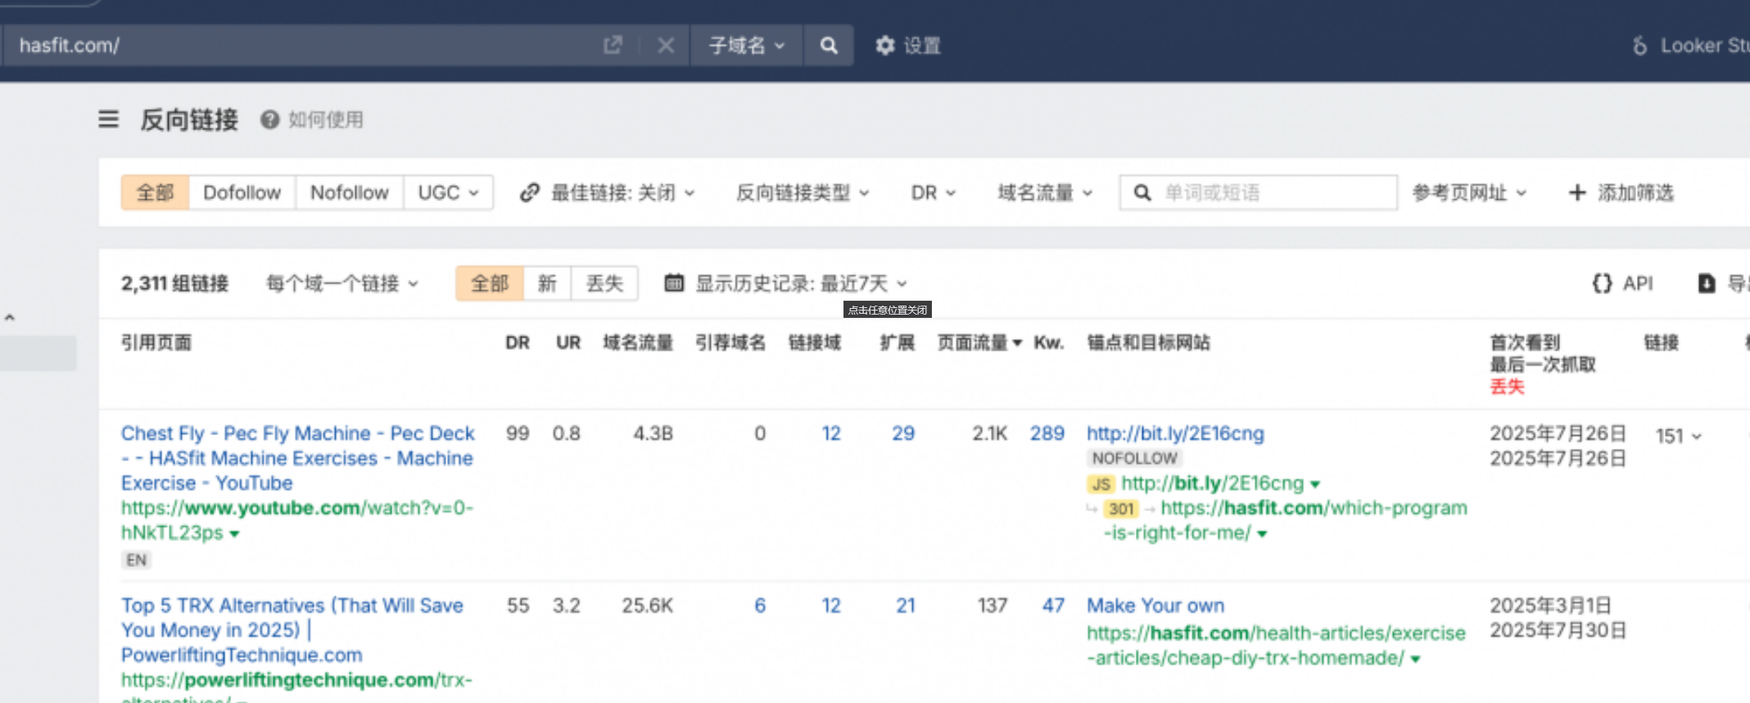
Task: Toggle the hamburger sidebar menu icon
Action: click(108, 120)
